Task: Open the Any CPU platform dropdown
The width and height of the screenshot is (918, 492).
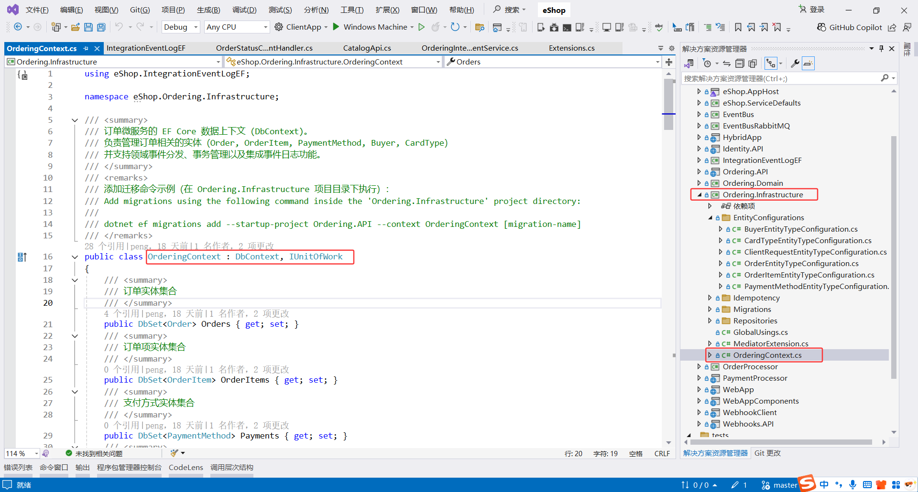Action: click(237, 27)
